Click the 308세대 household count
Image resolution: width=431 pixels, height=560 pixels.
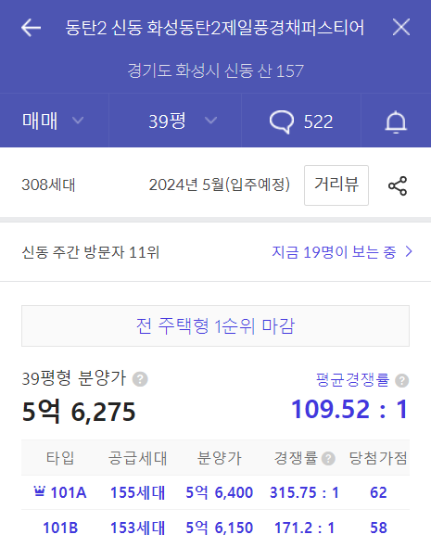coord(48,185)
